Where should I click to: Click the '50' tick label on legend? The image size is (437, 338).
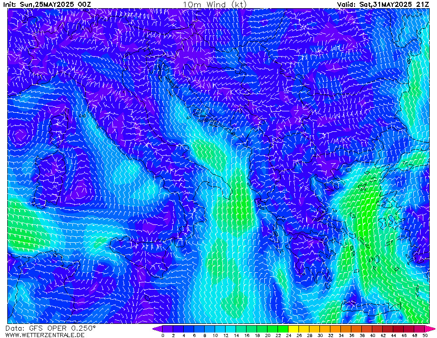[425, 335]
